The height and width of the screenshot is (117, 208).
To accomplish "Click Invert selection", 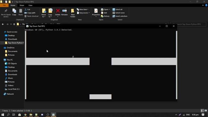I will [120, 16].
